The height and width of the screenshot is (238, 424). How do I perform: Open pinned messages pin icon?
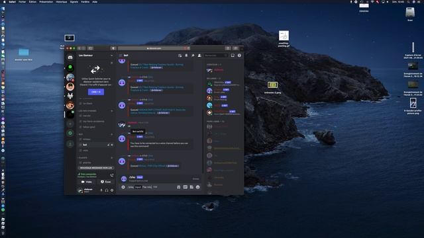point(193,56)
